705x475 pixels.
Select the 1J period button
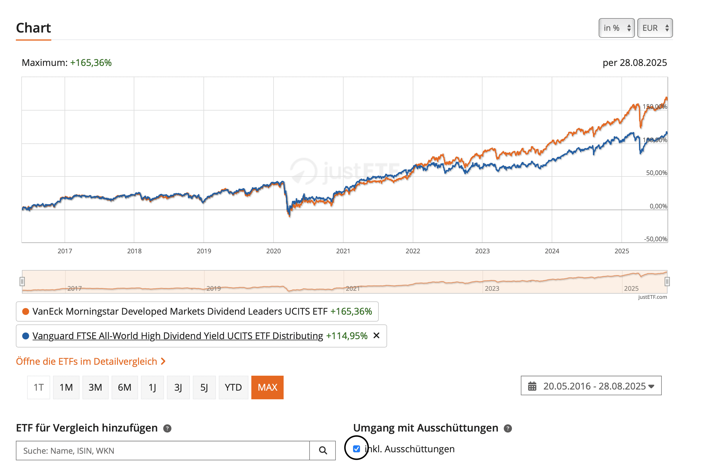coord(152,387)
